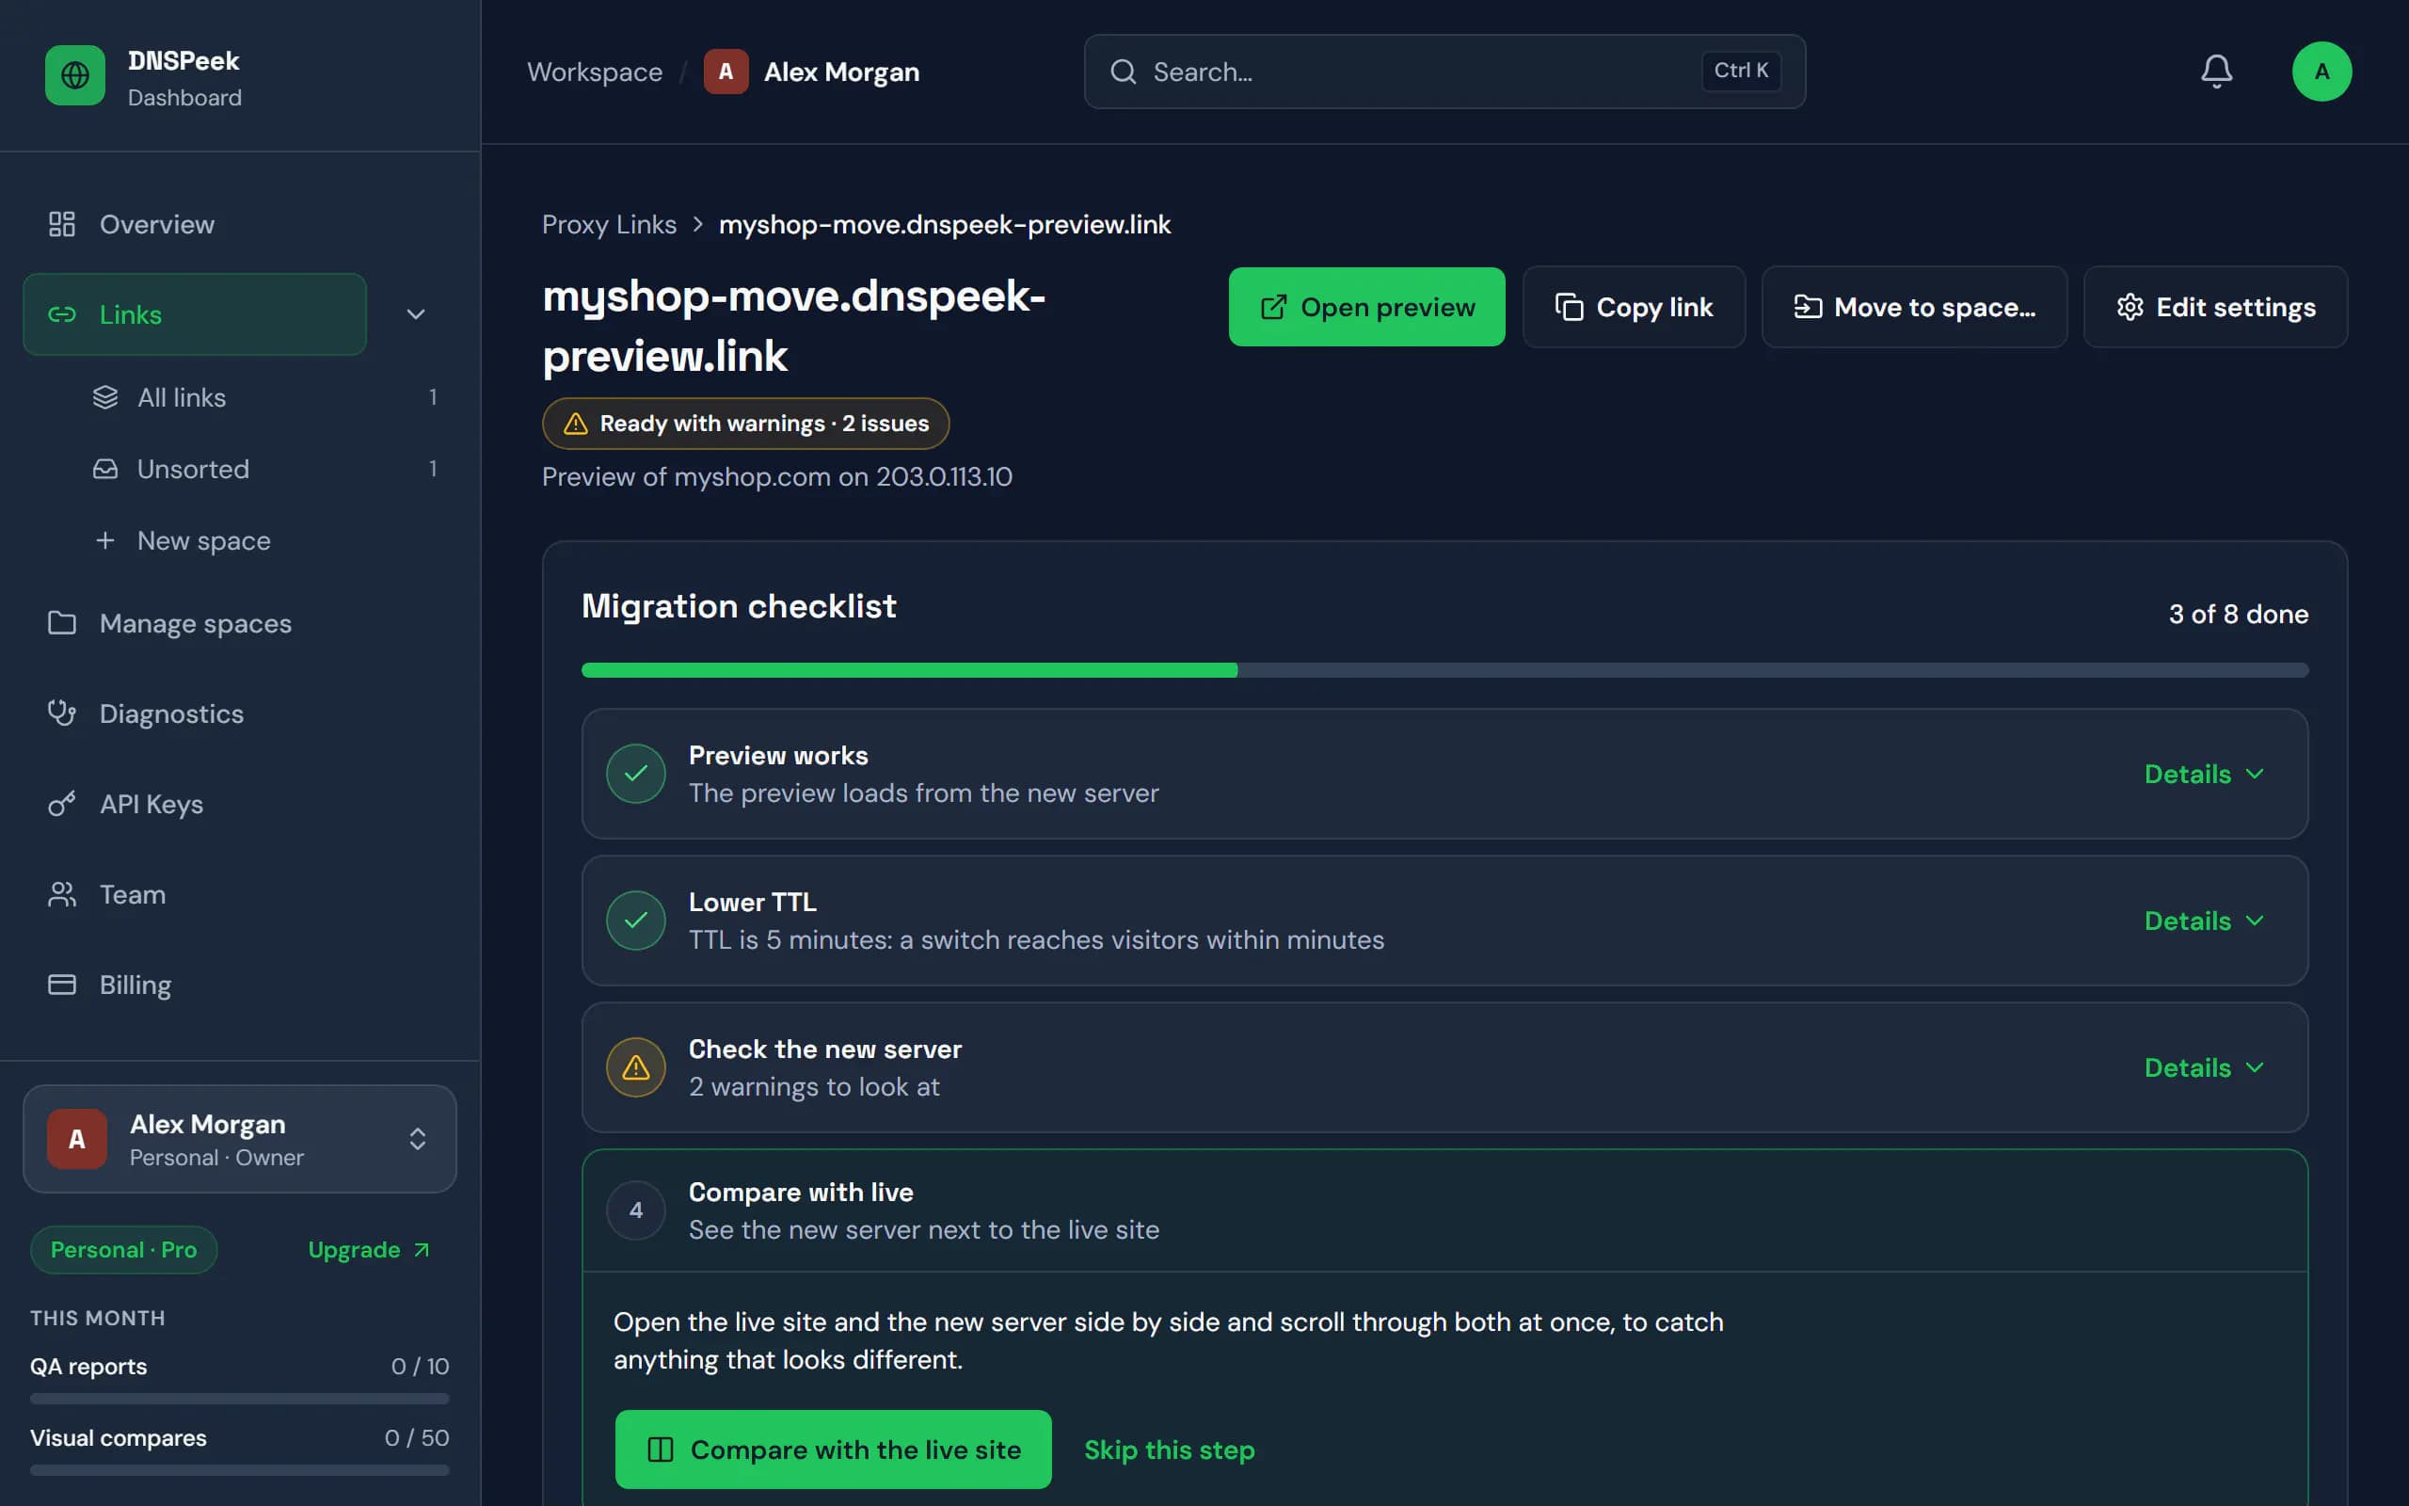
Task: Click Compare with the live site button
Action: [x=833, y=1450]
